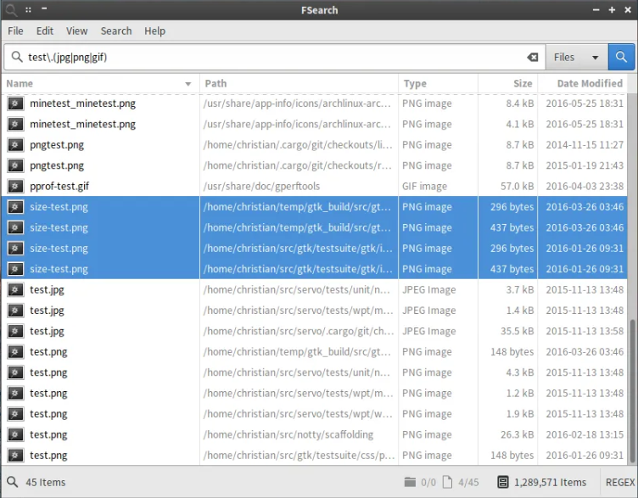
Task: Select the pprof-test.gif file name
Action: (59, 187)
